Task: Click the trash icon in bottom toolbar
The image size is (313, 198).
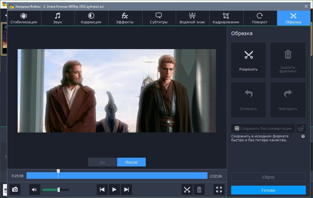Action: pyautogui.click(x=199, y=189)
